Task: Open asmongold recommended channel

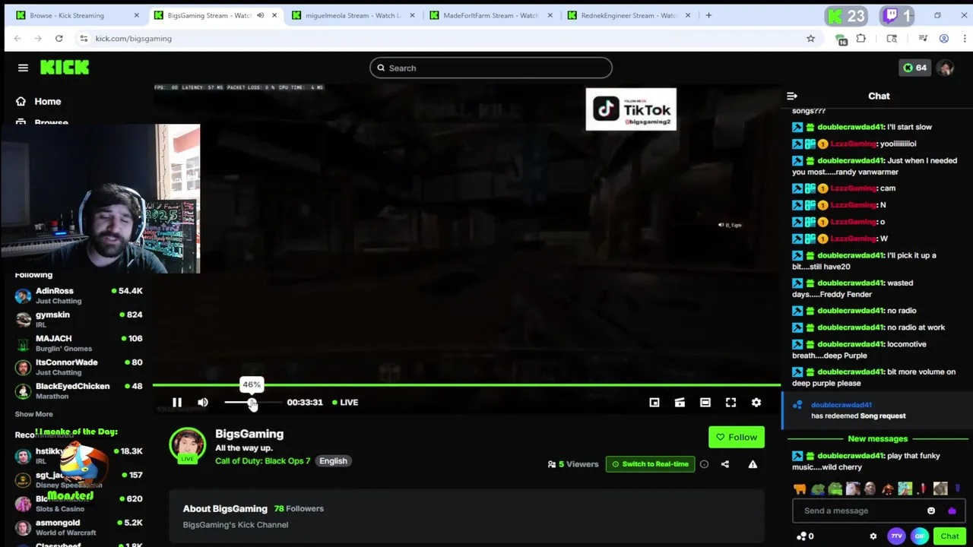Action: tap(78, 527)
